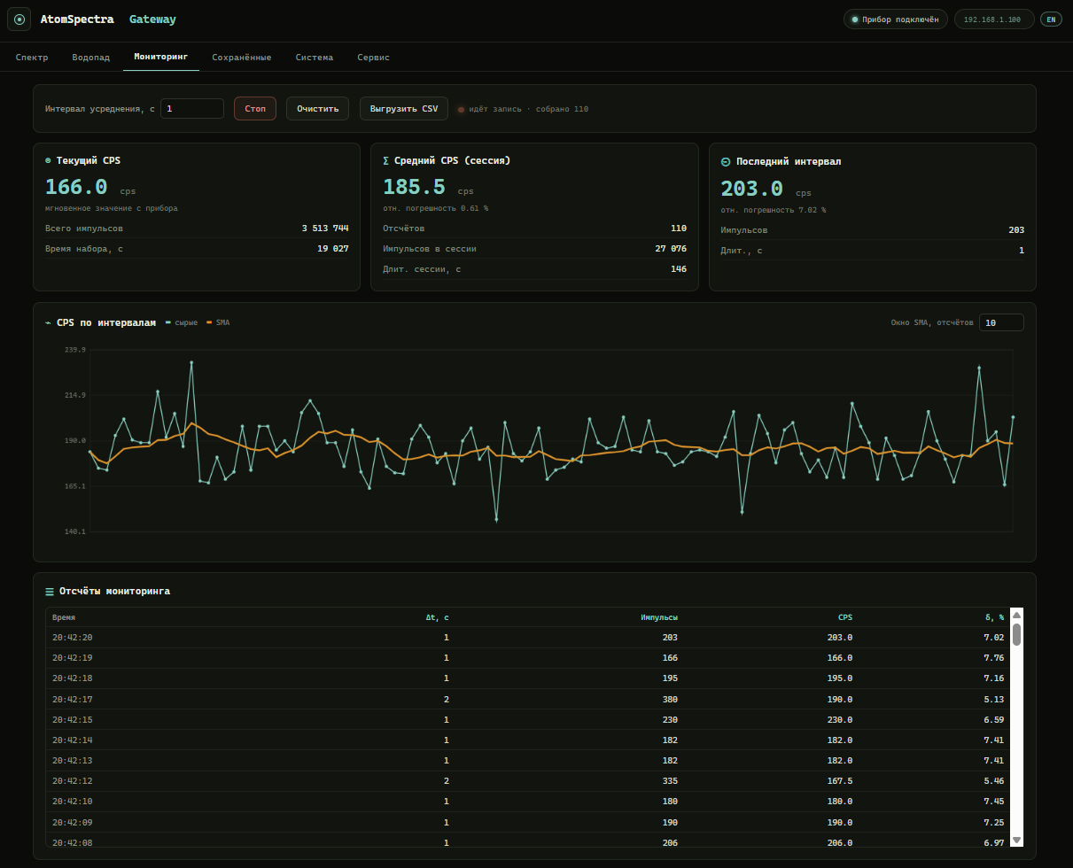The height and width of the screenshot is (868, 1073).
Task: Export data using Выгрузить CSV button
Action: click(404, 109)
